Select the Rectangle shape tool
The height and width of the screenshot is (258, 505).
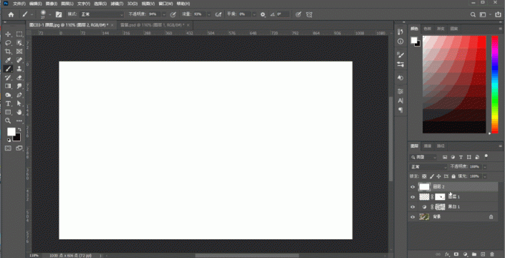coord(8,113)
